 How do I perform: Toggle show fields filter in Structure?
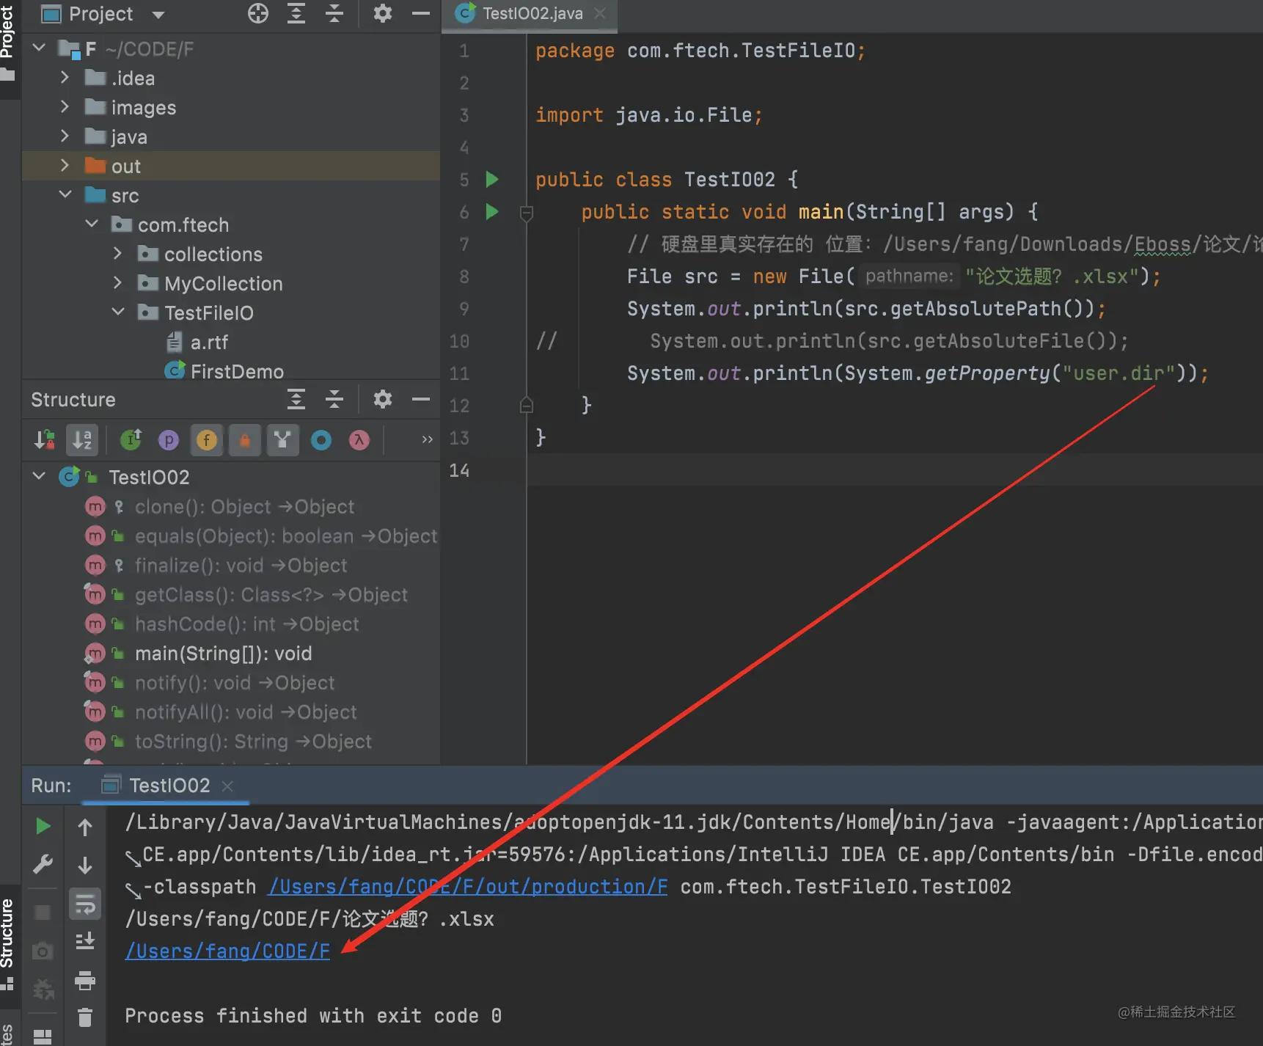[x=207, y=439]
